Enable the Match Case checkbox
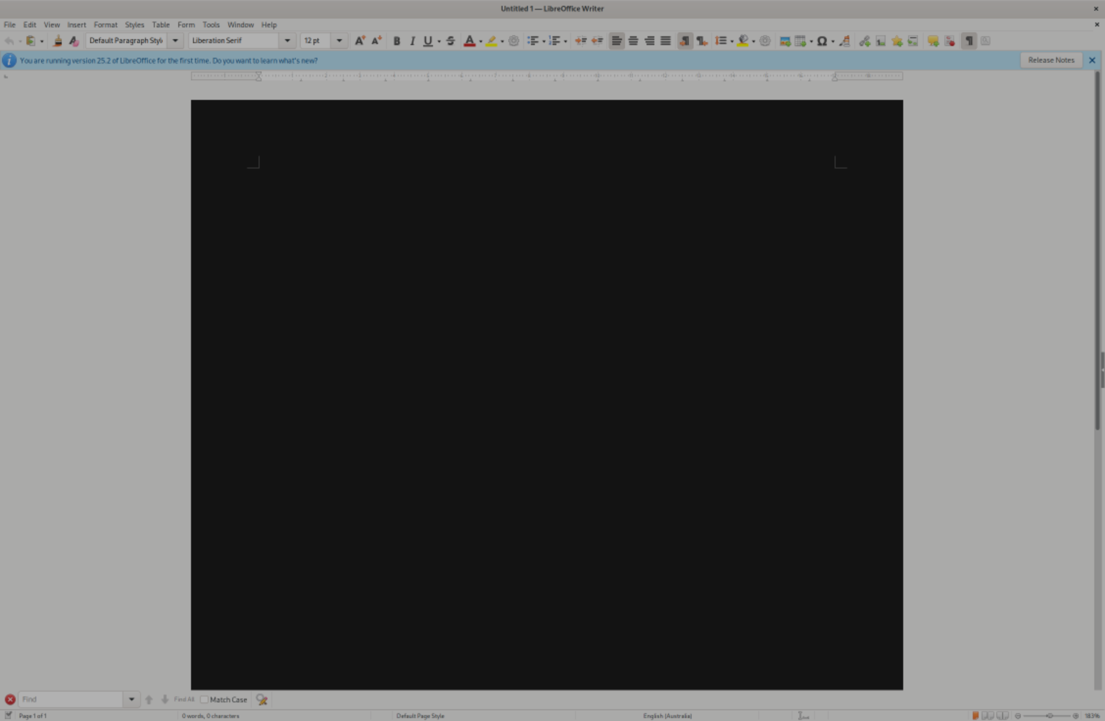 (204, 699)
